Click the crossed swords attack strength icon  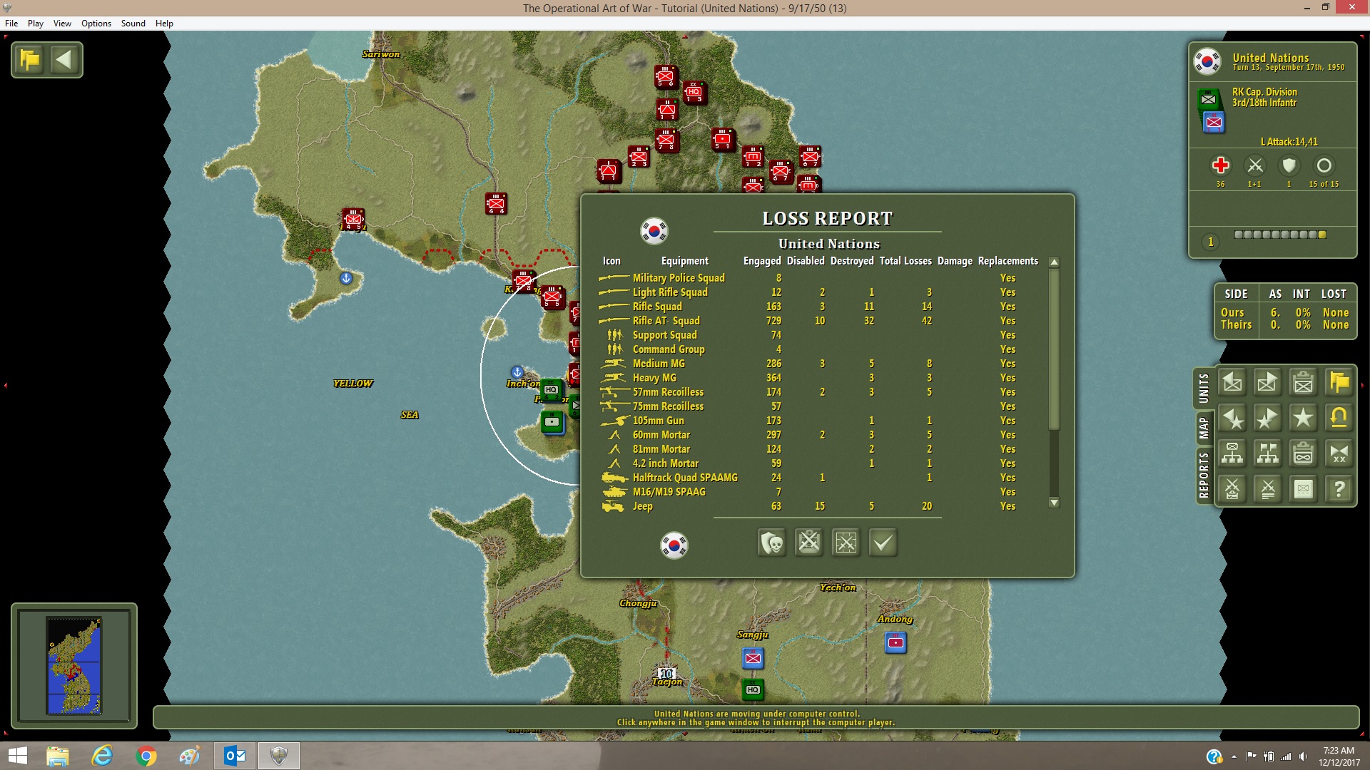coord(1254,165)
